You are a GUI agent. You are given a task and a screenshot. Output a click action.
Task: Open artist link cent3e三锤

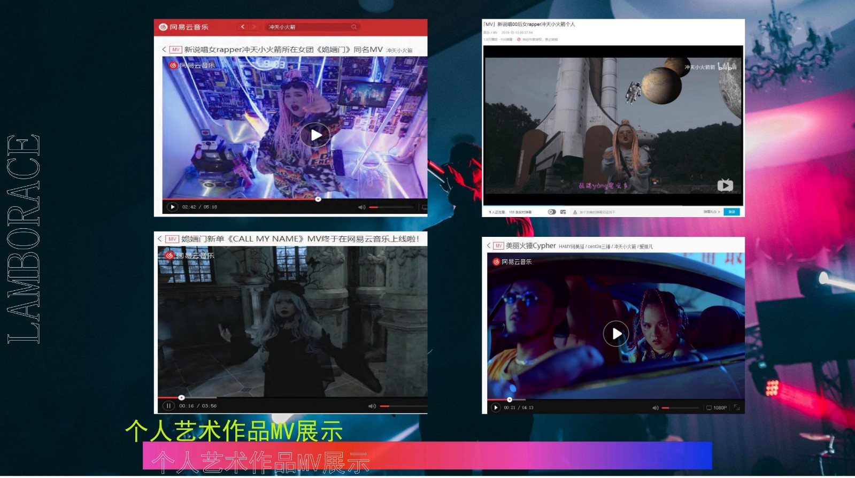(x=599, y=247)
